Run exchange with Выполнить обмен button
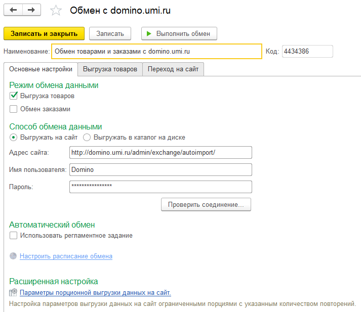 point(179,33)
